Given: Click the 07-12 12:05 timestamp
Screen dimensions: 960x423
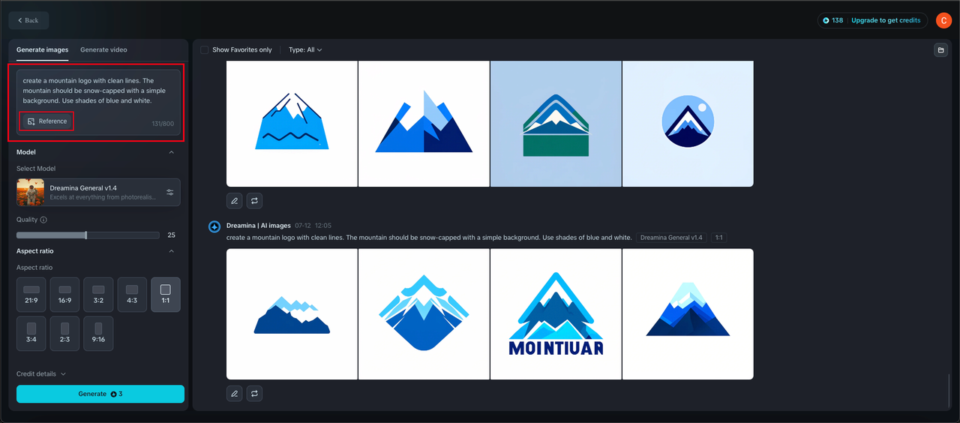Looking at the screenshot, I should [313, 225].
